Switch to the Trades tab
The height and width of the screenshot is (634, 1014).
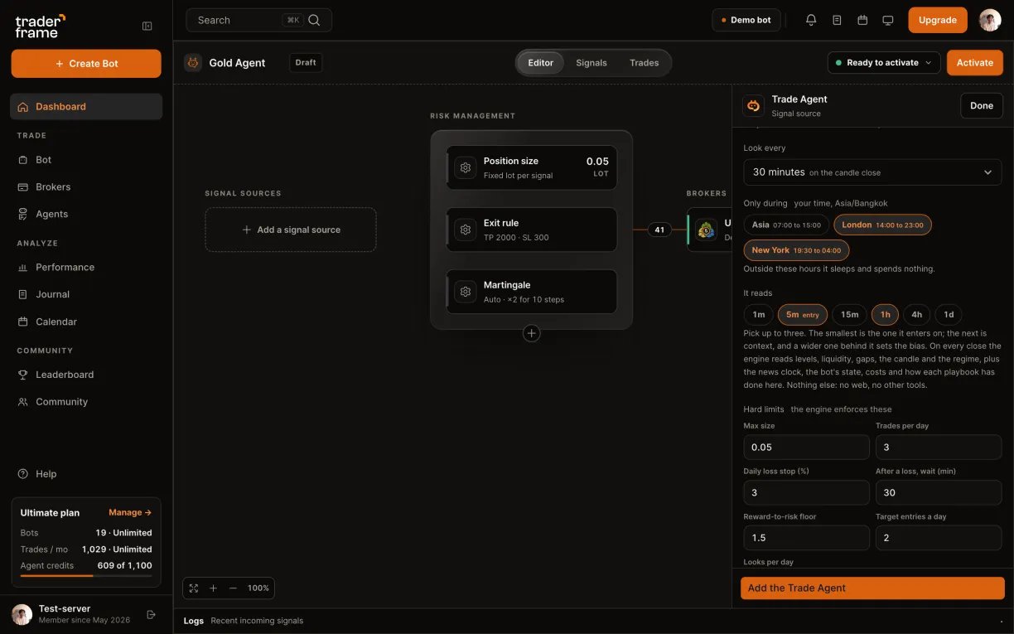point(644,63)
